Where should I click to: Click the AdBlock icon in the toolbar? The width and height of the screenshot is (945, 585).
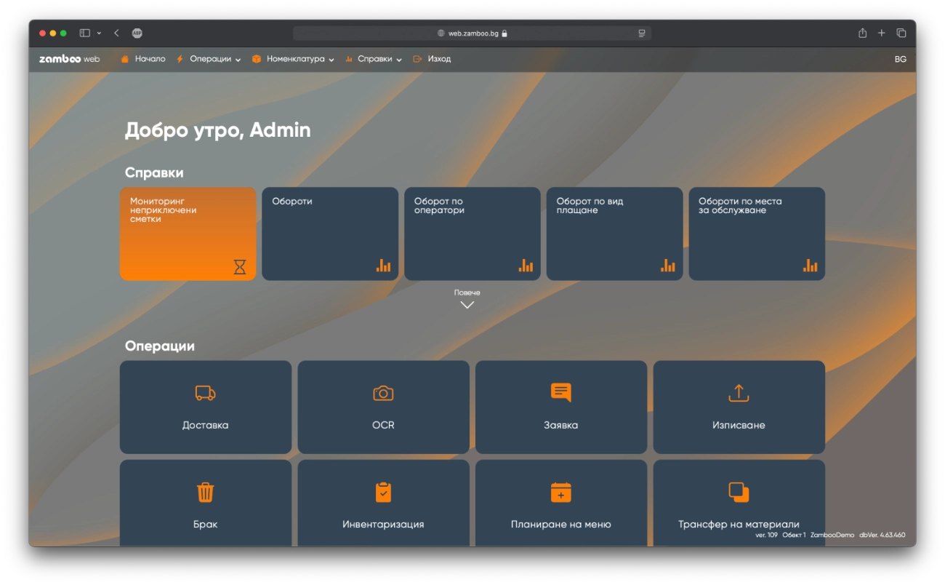tap(137, 33)
